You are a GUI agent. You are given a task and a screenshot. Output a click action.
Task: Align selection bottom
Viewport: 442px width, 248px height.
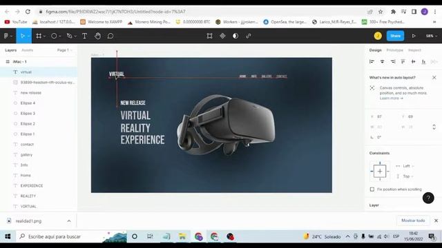423,61
